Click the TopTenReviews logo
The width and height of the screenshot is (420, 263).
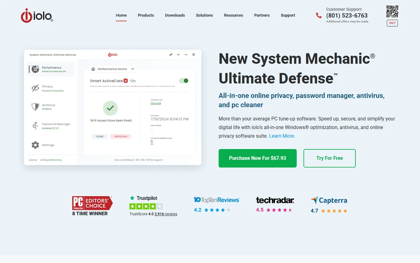[216, 200]
